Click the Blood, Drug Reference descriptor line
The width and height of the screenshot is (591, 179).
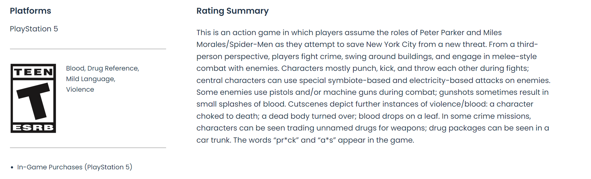[102, 68]
